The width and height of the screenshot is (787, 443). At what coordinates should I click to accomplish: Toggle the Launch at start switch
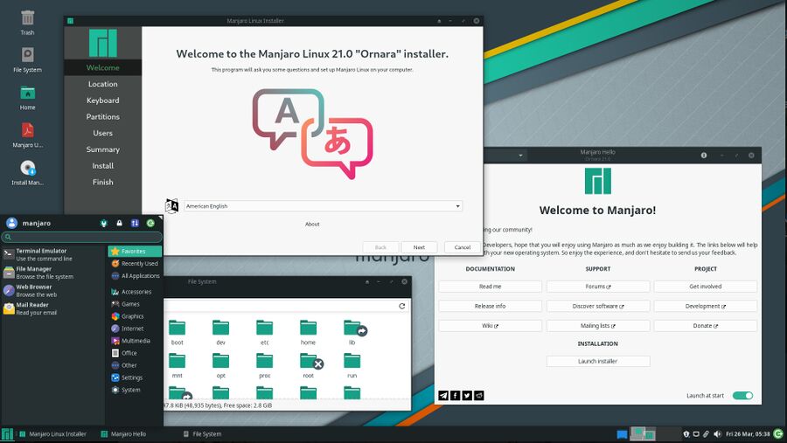742,395
